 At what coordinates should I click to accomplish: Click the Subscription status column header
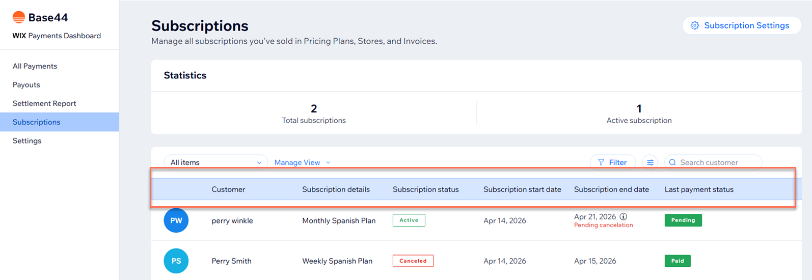pyautogui.click(x=425, y=189)
